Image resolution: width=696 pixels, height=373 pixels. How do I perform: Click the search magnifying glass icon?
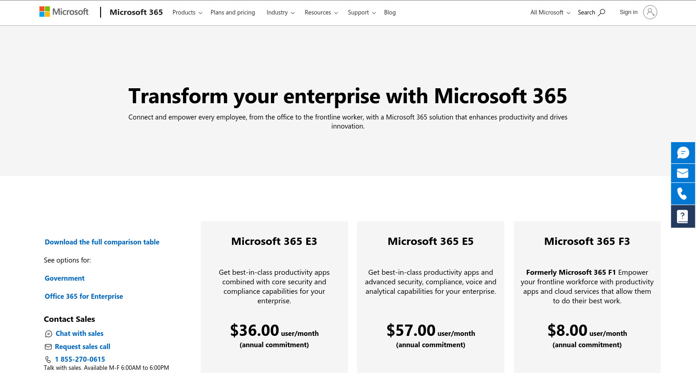tap(602, 12)
